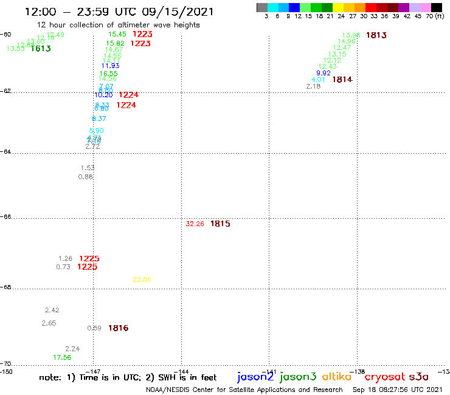Click the 2.65 wave height value

(x=49, y=323)
